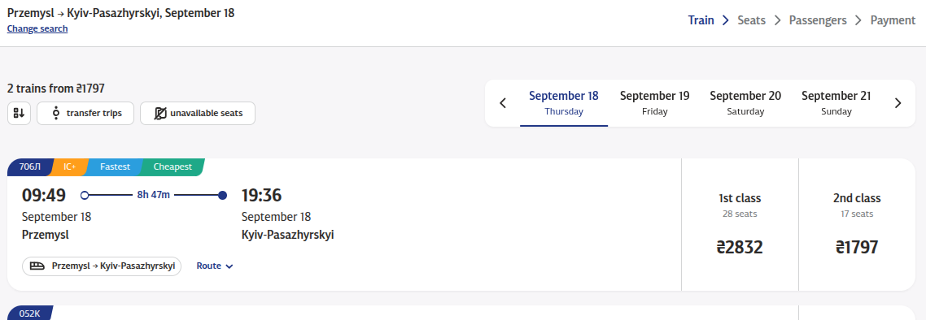The width and height of the screenshot is (926, 320).
Task: Switch to September 20 Saturday
Action: (745, 103)
